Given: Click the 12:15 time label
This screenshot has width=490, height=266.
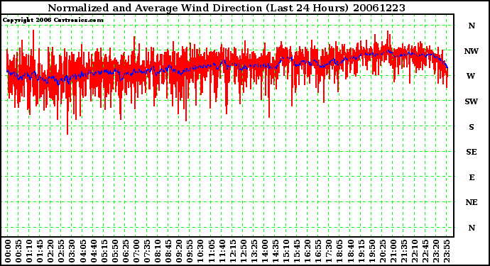Looking at the screenshot, I should pos(232,251).
